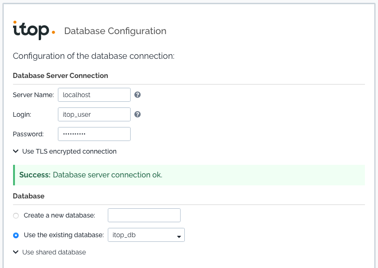Click the Database Configuration heading
This screenshot has height=268, width=378.
(115, 31)
